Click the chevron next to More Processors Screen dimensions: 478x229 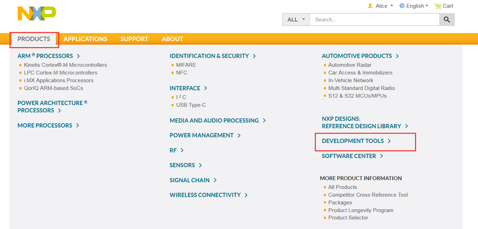pyautogui.click(x=78, y=125)
